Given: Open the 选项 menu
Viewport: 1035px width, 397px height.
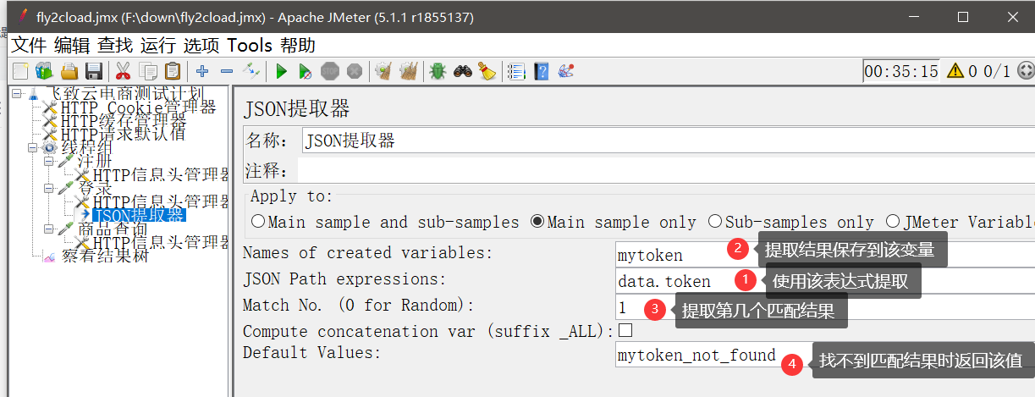Looking at the screenshot, I should (201, 45).
